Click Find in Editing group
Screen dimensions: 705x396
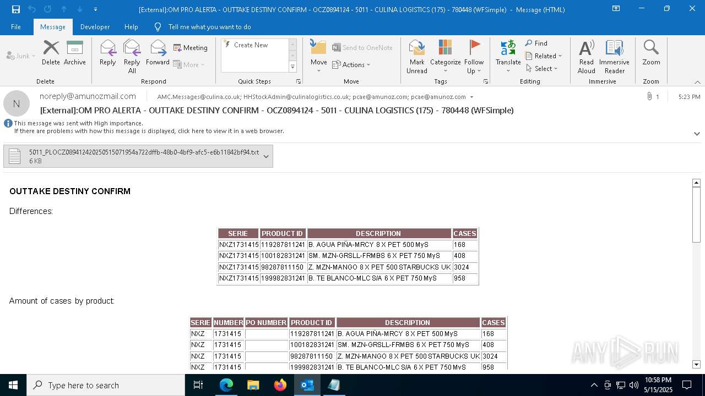536,43
